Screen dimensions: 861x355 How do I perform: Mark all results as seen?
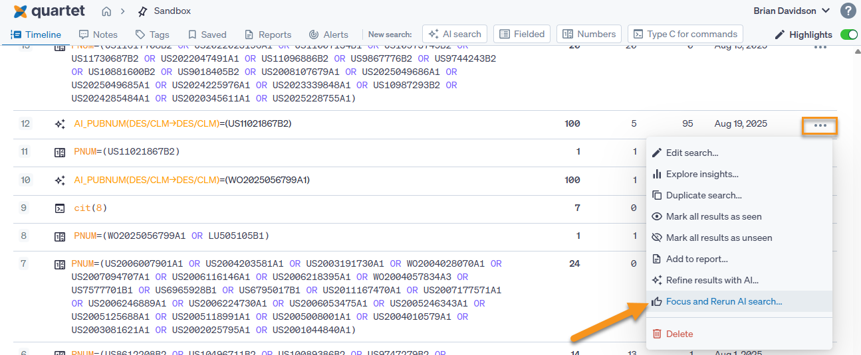pos(713,216)
